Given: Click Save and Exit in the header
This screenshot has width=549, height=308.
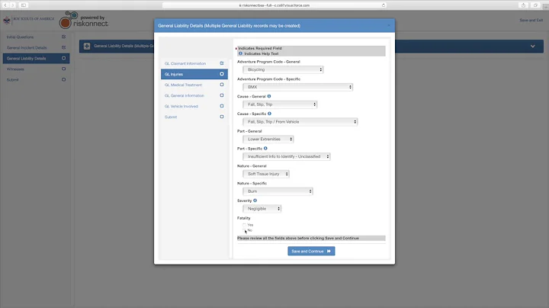Looking at the screenshot, I should pos(531,21).
